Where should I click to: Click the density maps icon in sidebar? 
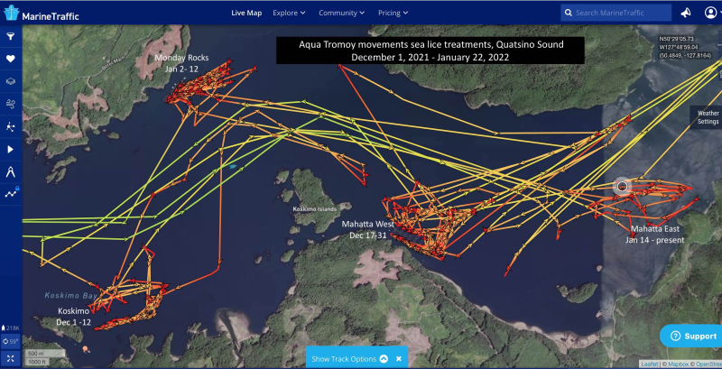11,127
